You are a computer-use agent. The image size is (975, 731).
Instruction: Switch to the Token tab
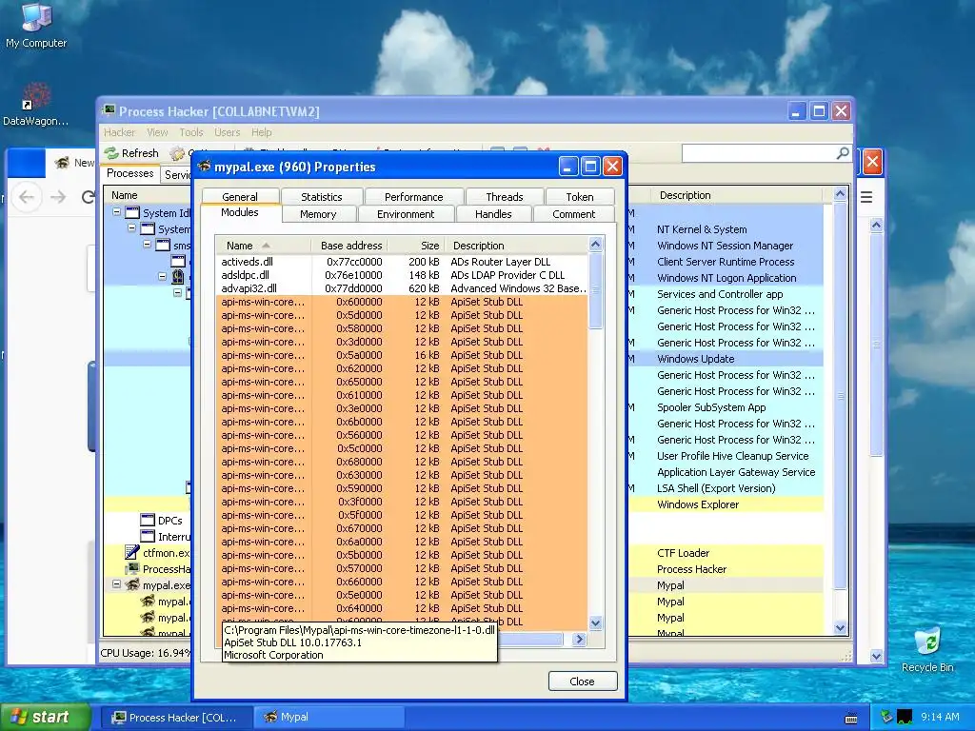(580, 196)
